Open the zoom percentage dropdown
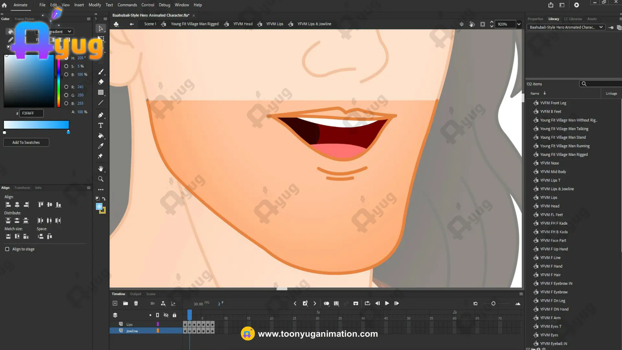 click(x=519, y=24)
